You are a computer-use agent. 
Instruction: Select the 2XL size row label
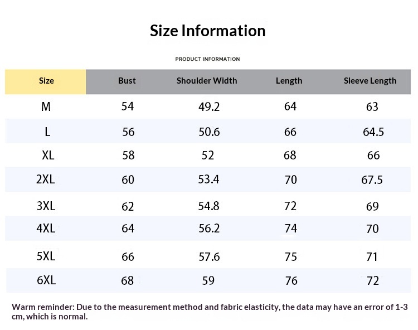click(46, 179)
